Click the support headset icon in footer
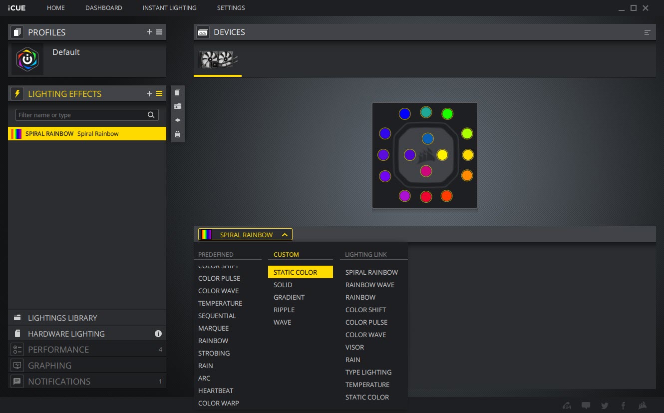 [x=567, y=406]
